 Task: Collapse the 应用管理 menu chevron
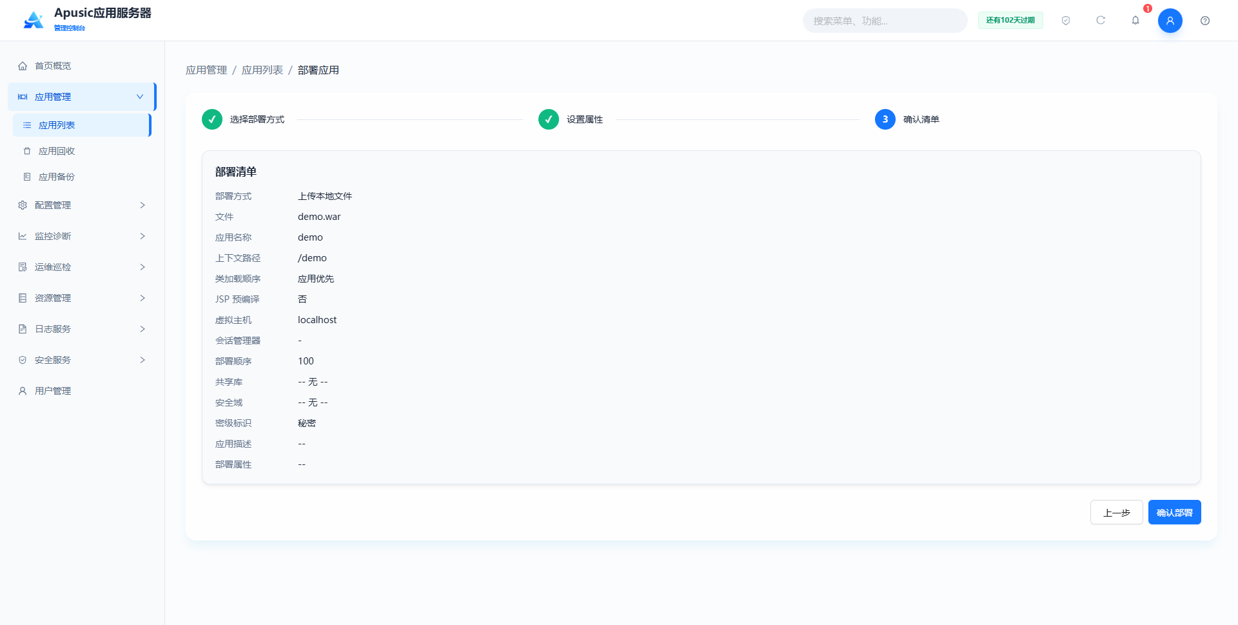pos(140,97)
